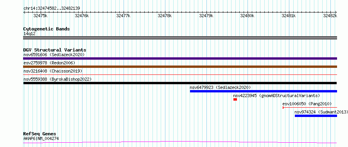
Task: Click the 32480k ruler tick label
Action: click(x=248, y=16)
